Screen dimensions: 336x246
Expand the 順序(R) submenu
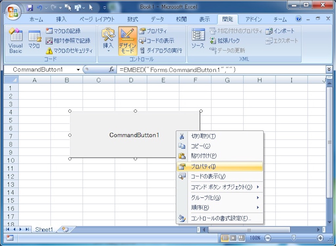click(220, 207)
